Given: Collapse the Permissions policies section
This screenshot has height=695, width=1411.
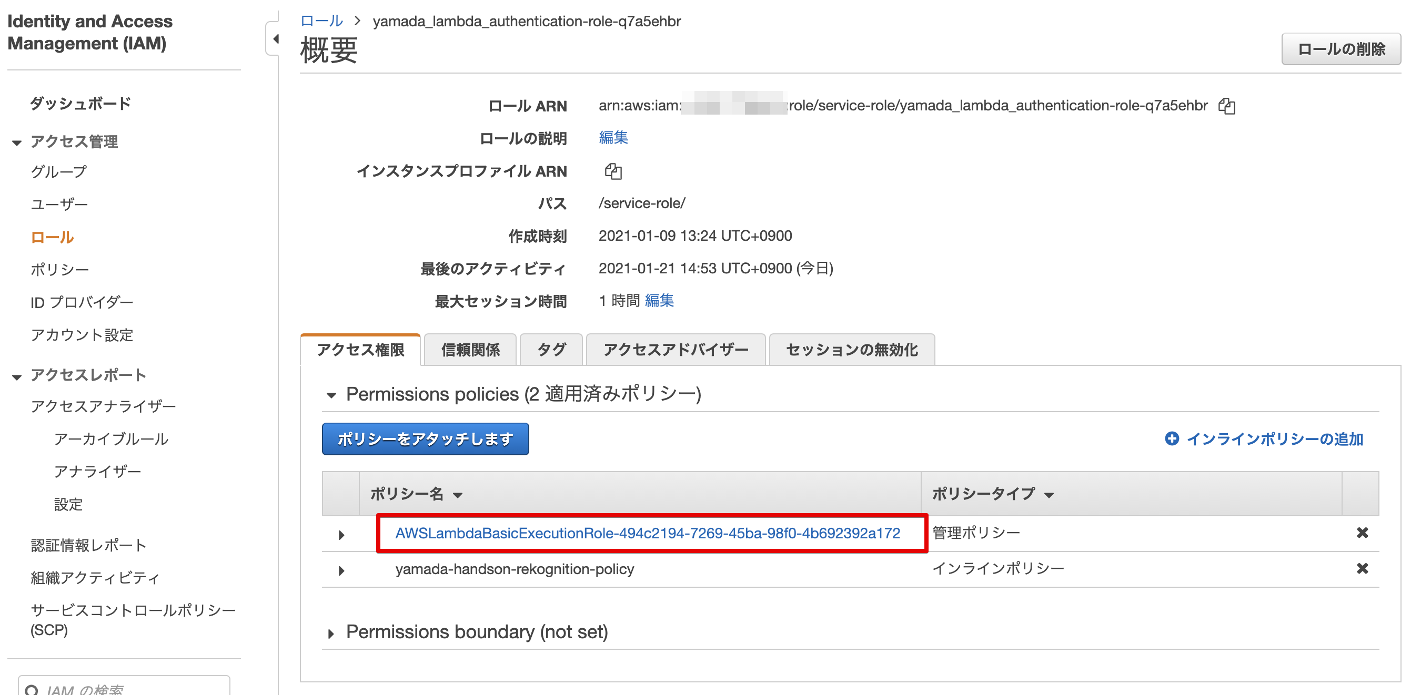Looking at the screenshot, I should tap(331, 395).
